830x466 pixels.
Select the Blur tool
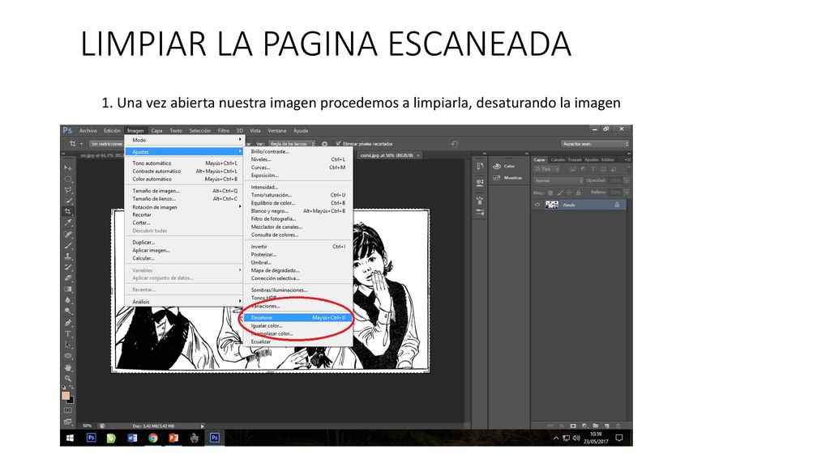pos(68,301)
